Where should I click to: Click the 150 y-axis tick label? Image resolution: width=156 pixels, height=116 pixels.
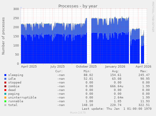pos(16,36)
